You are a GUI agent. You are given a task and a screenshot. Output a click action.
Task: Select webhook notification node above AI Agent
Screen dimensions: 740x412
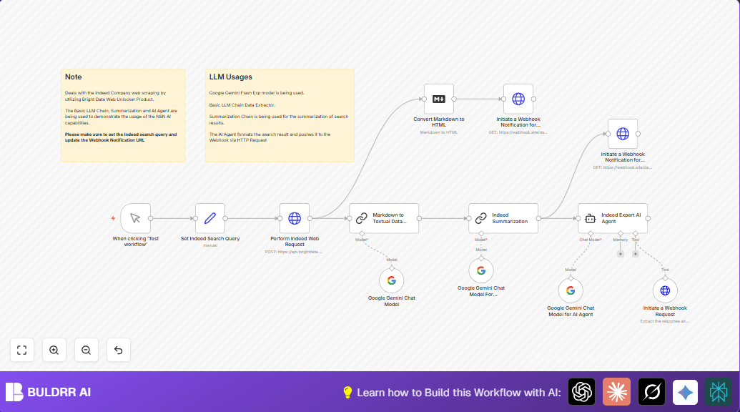click(x=623, y=134)
